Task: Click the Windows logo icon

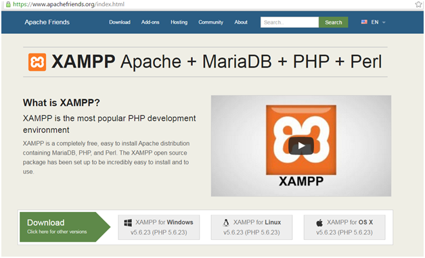Action: 128,223
